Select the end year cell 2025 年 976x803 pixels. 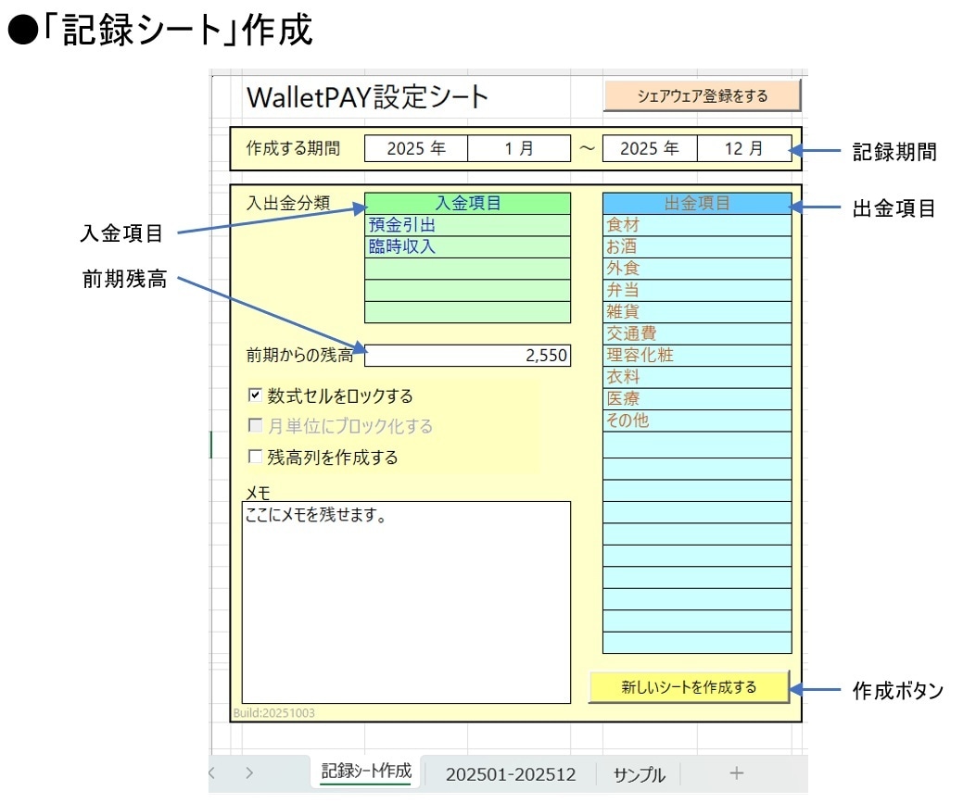[650, 149]
